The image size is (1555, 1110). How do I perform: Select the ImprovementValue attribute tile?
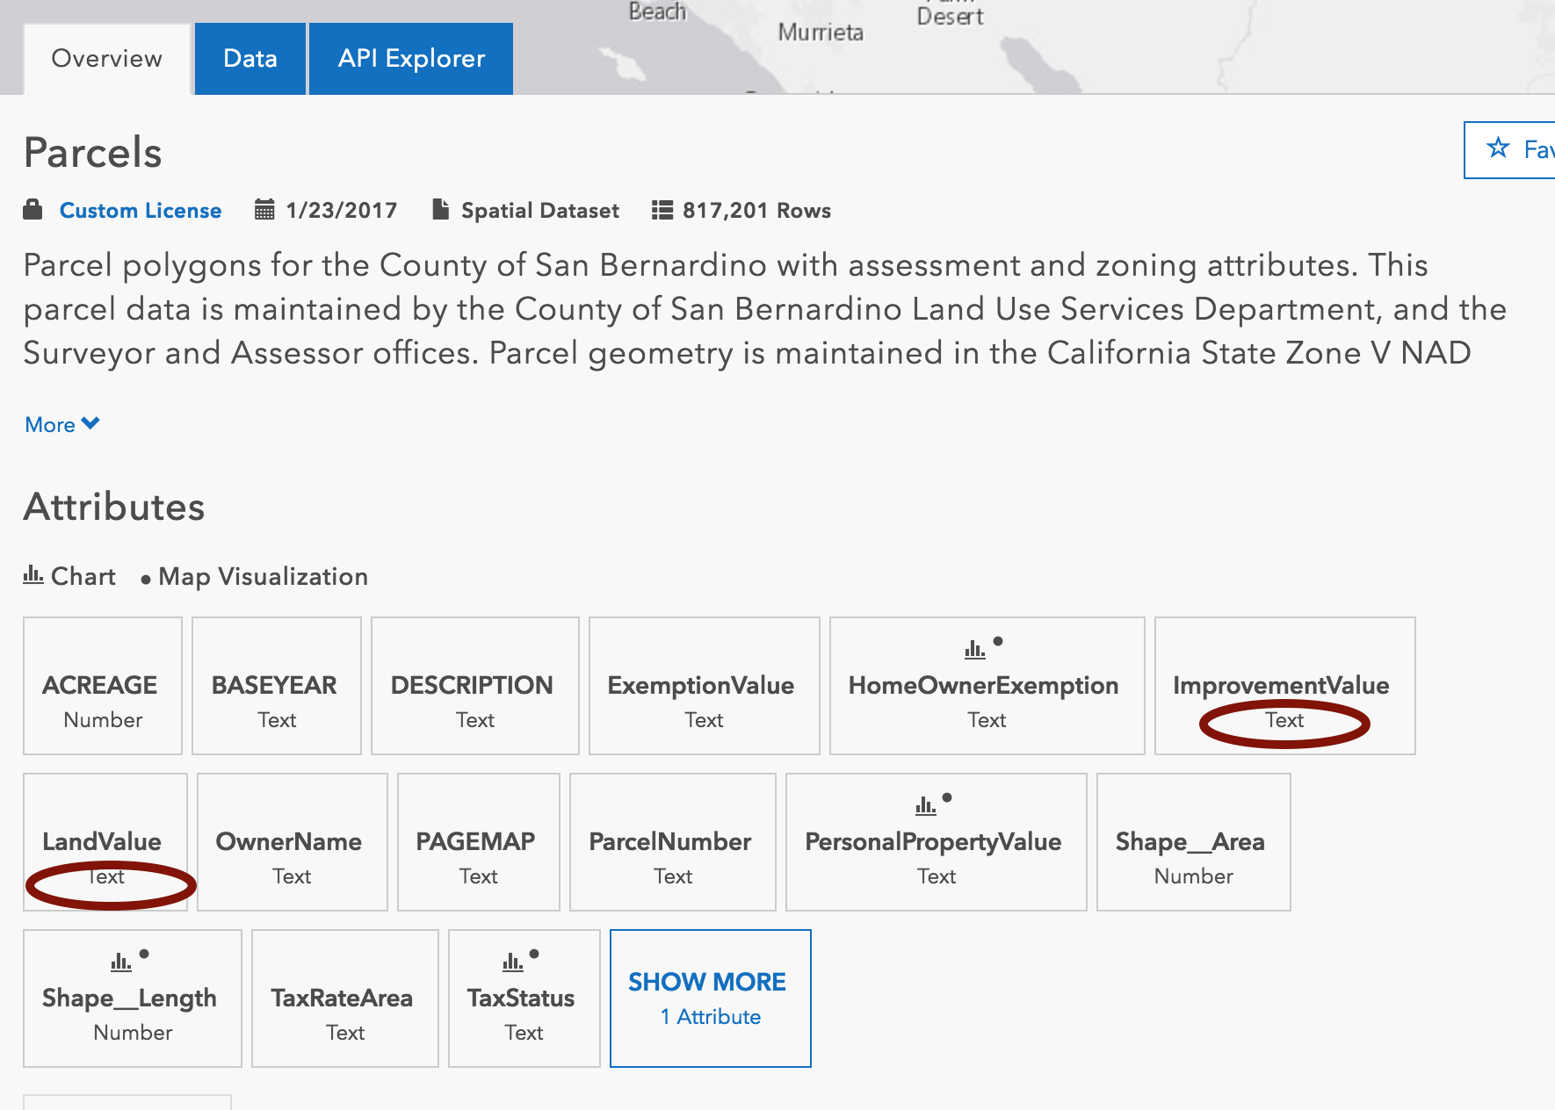(1284, 686)
